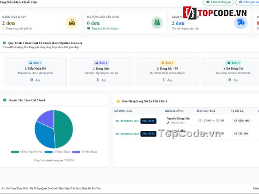Click the MÃ ĐƠN / TAG column header
Viewport: 259px width, 194px height.
pyautogui.click(x=123, y=111)
